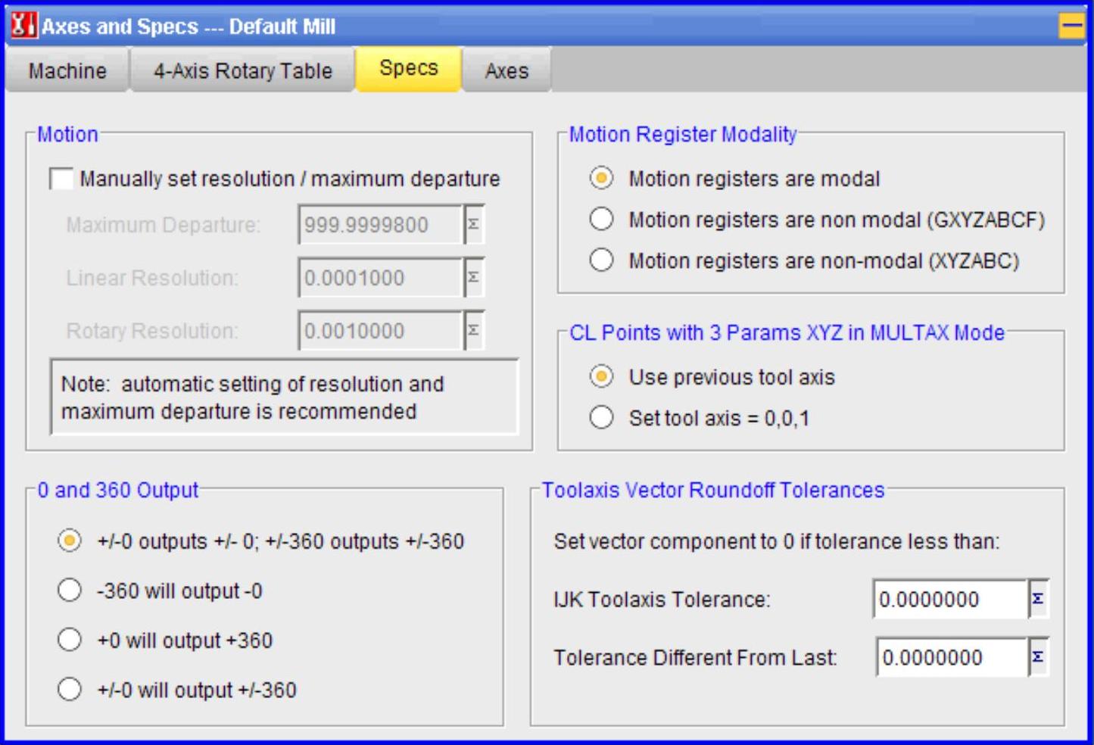Viewport: 1094px width, 745px height.
Task: Select +/-0 will output +/-360 option
Action: click(x=70, y=690)
